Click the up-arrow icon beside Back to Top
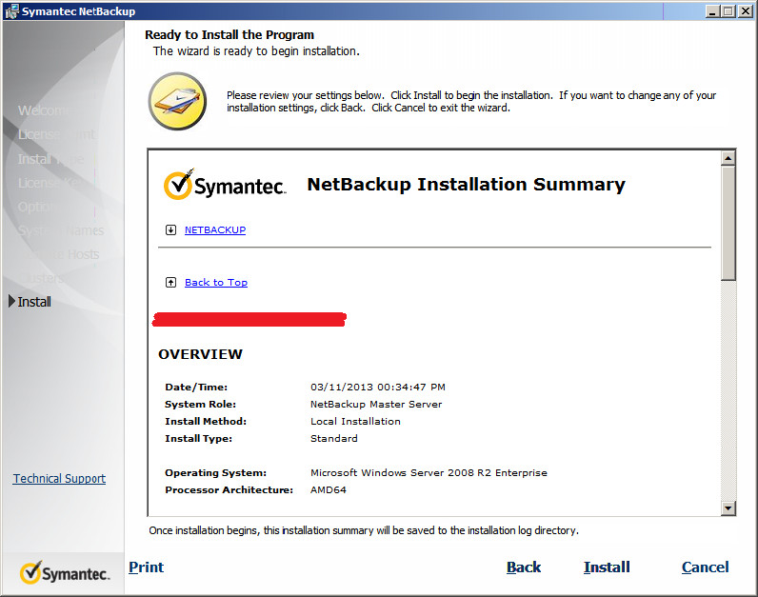Screen dimensions: 758x597 pos(170,282)
